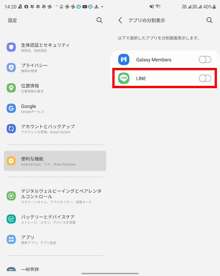The image size is (220, 276).
Task: Tap the orange 便利な機能 gear icon
Action: pyautogui.click(x=11, y=161)
